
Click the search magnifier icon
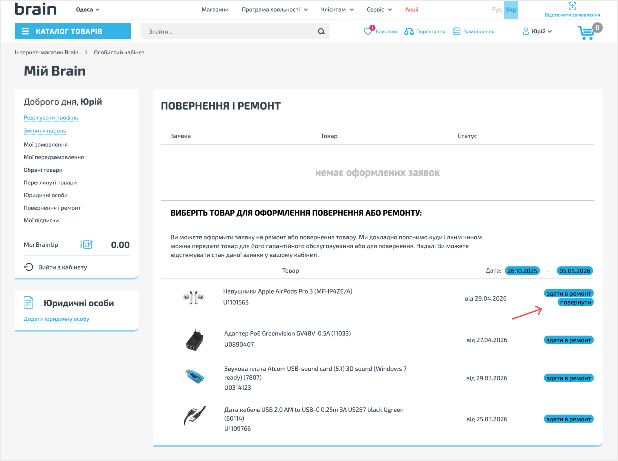pos(321,31)
